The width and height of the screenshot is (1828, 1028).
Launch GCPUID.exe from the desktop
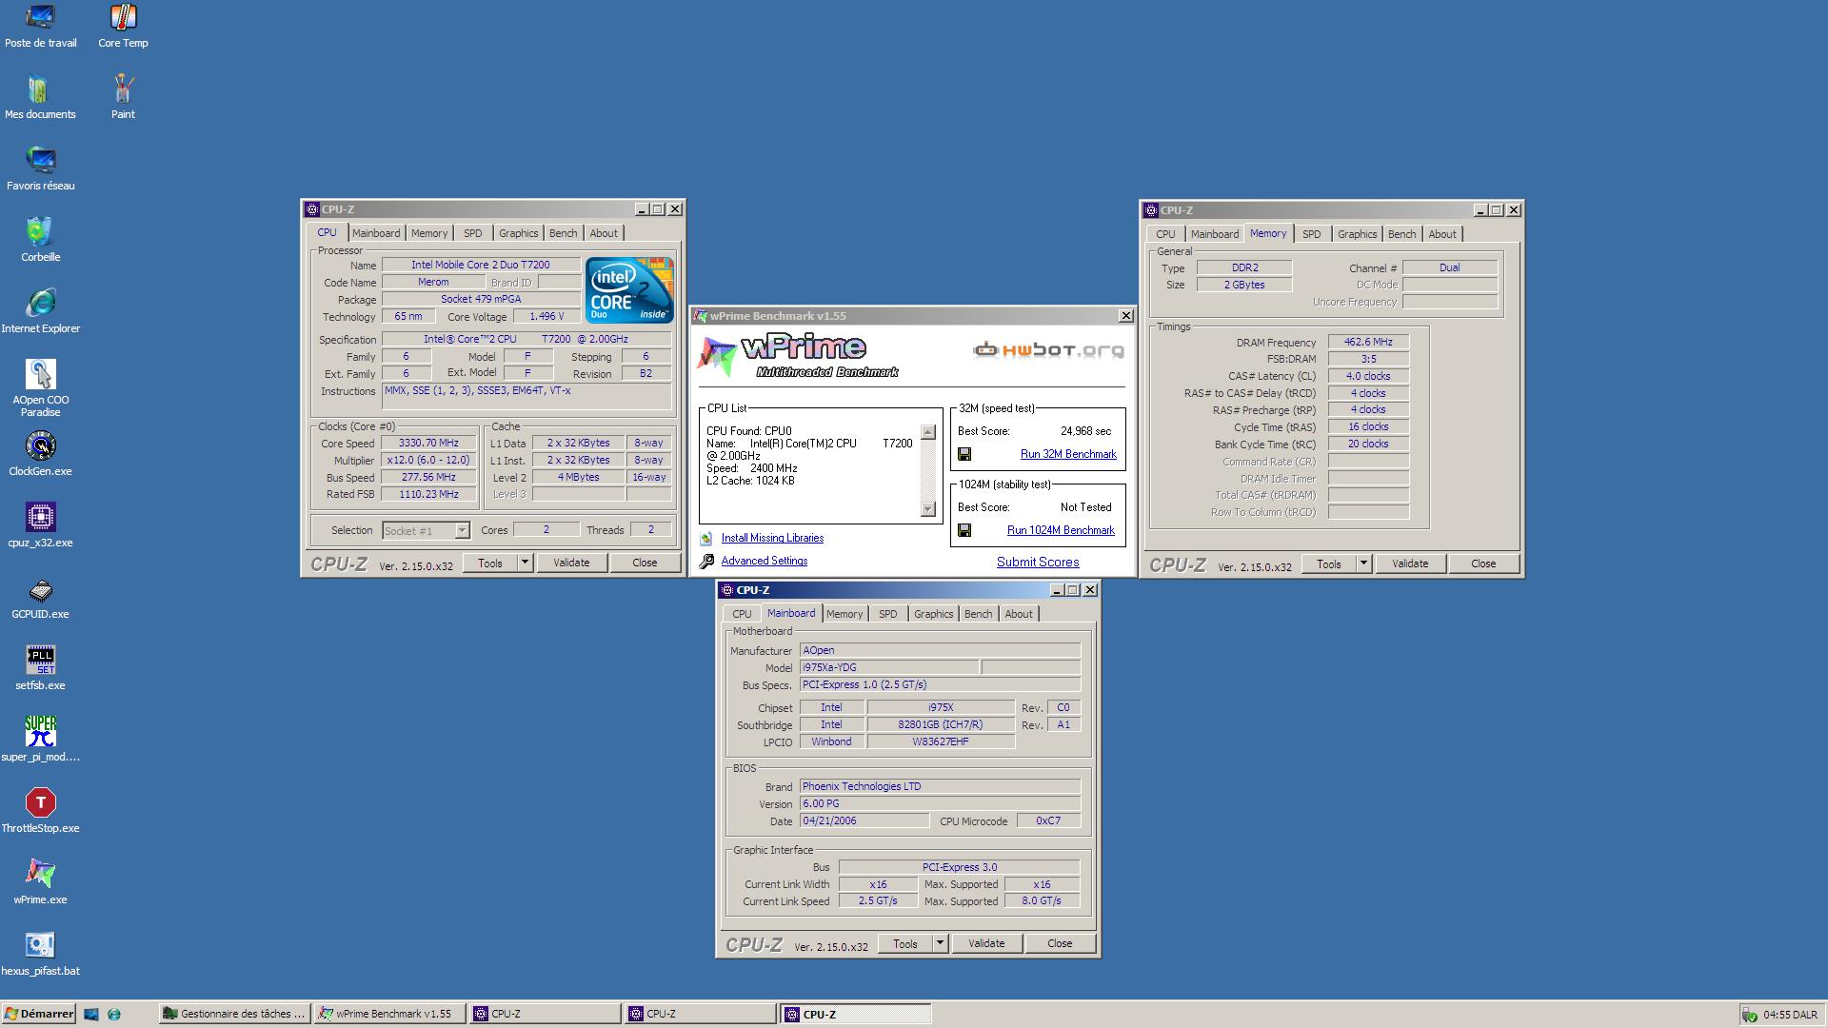(40, 597)
